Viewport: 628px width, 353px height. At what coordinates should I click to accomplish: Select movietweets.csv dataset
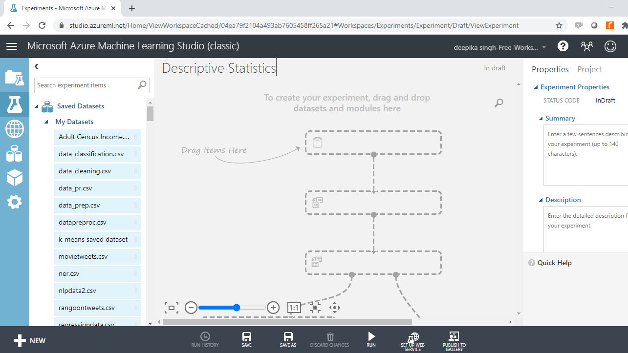(97, 257)
